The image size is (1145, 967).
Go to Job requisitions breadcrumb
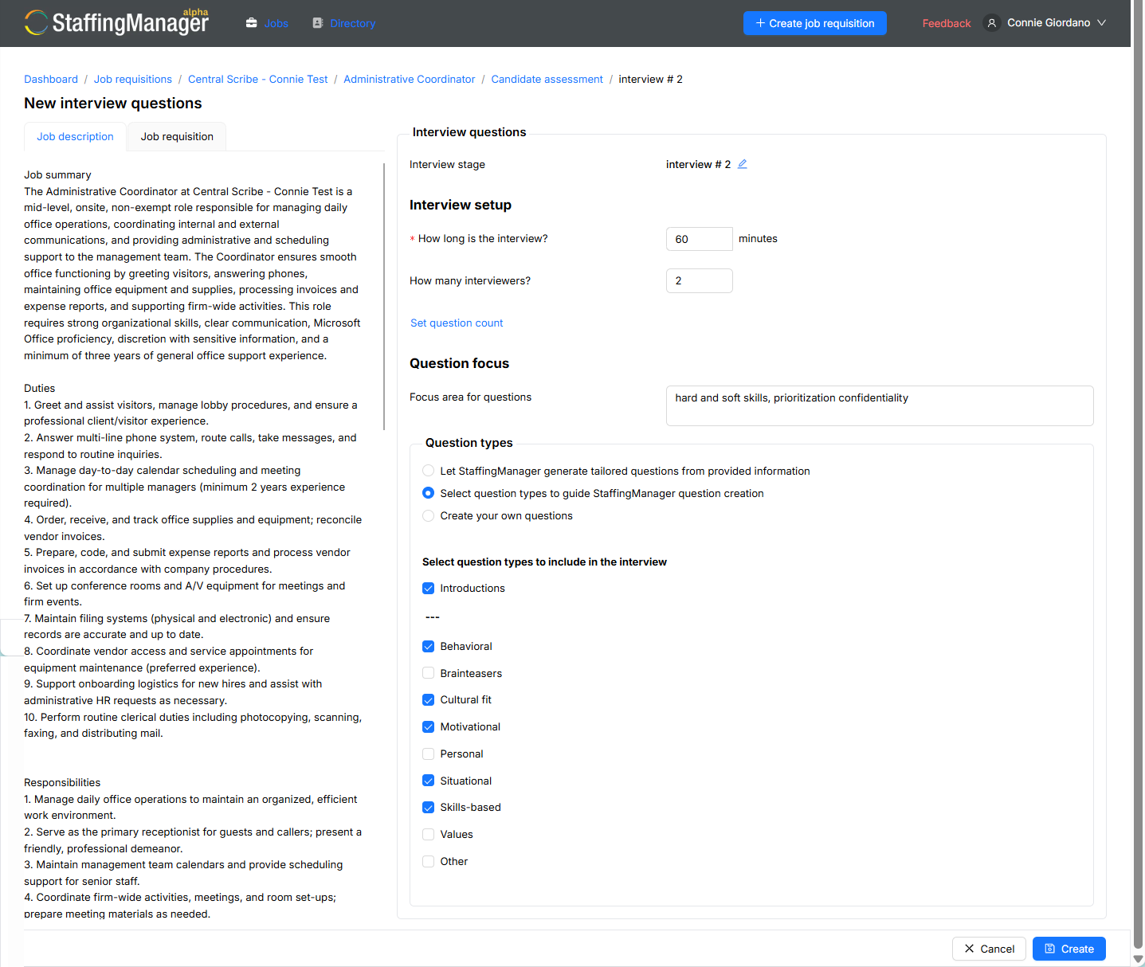click(133, 79)
